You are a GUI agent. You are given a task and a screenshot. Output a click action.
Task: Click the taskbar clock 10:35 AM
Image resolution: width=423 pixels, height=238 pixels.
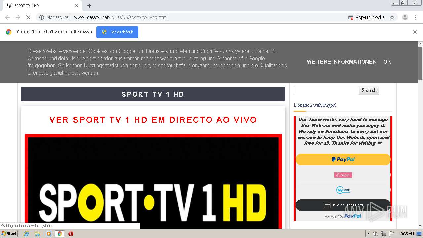(406, 234)
